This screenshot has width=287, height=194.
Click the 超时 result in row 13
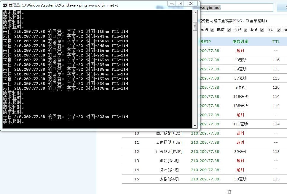240,161
